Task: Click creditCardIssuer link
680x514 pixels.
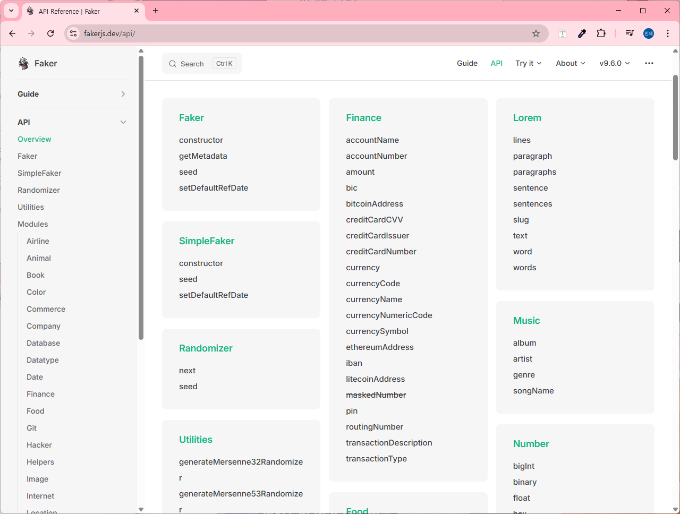Action: 378,236
